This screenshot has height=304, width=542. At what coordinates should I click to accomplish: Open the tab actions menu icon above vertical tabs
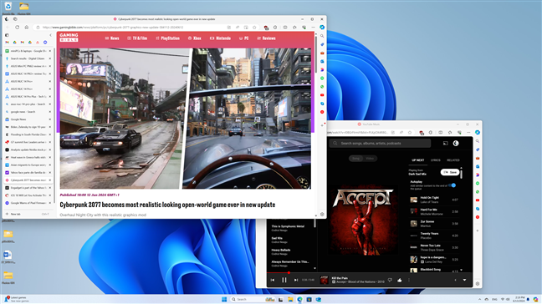(x=7, y=35)
